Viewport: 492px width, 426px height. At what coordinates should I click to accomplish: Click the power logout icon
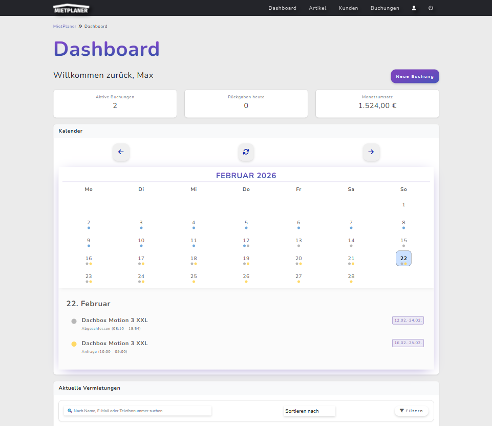(431, 8)
